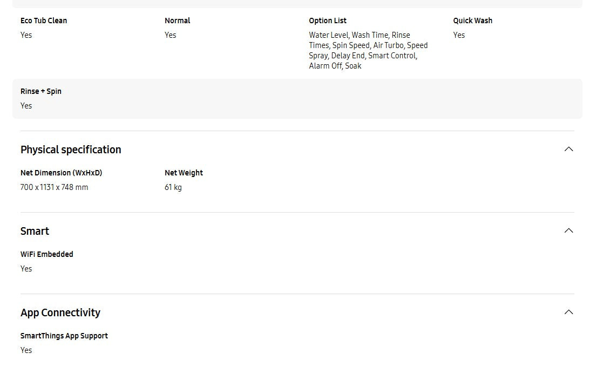
Task: Select the Quick Wash label
Action: click(x=472, y=21)
